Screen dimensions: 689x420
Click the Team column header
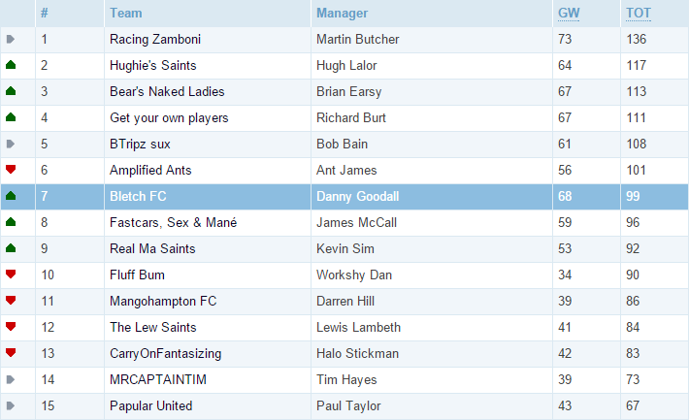tap(126, 14)
